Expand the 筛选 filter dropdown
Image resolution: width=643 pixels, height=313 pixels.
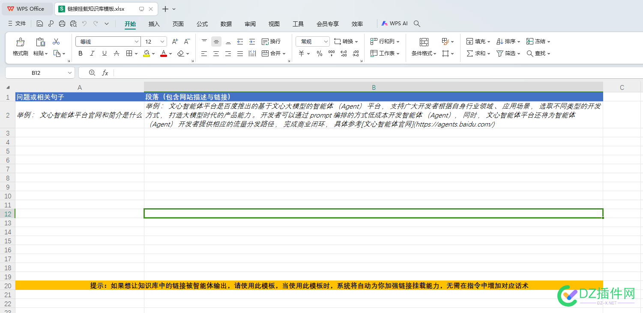pos(518,54)
